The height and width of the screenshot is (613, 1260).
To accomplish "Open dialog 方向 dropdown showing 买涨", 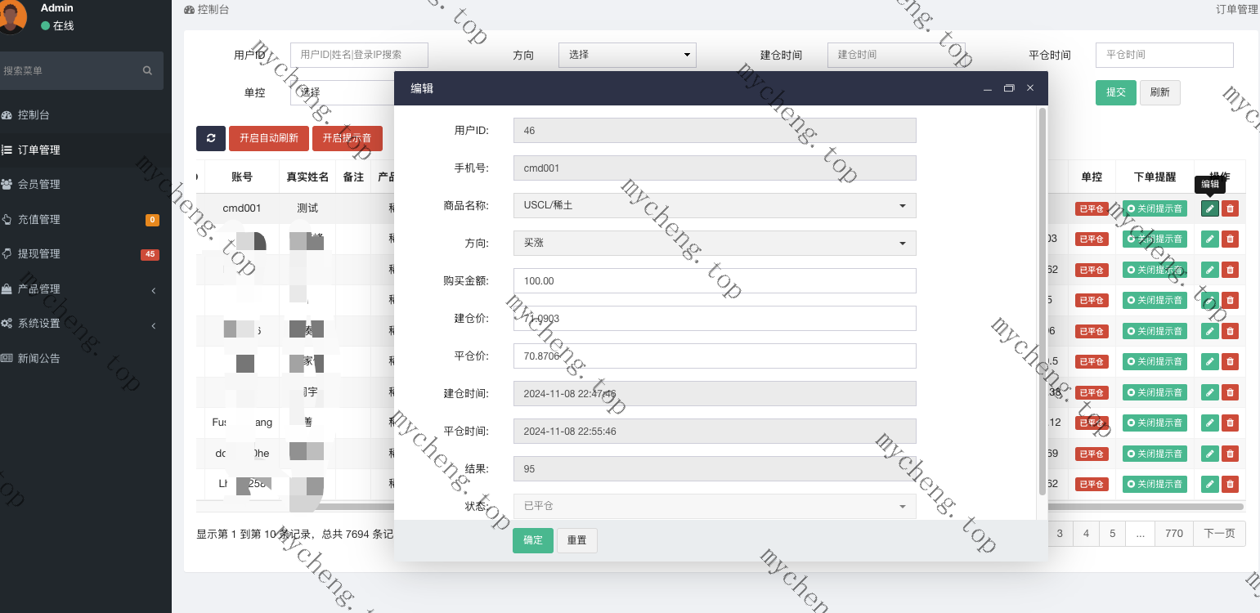I will [715, 243].
